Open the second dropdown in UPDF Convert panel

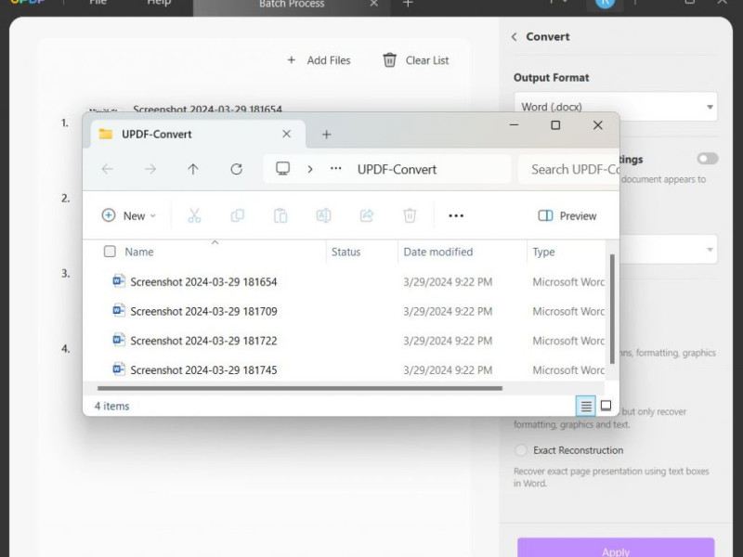(668, 250)
